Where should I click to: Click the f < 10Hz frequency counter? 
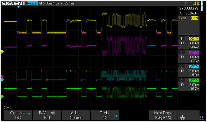tap(192, 3)
